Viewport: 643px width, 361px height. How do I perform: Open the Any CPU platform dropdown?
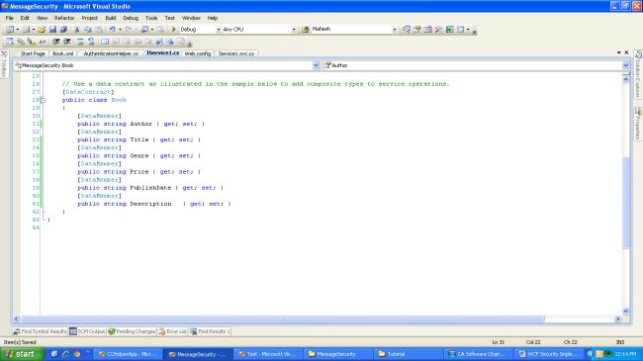click(294, 30)
